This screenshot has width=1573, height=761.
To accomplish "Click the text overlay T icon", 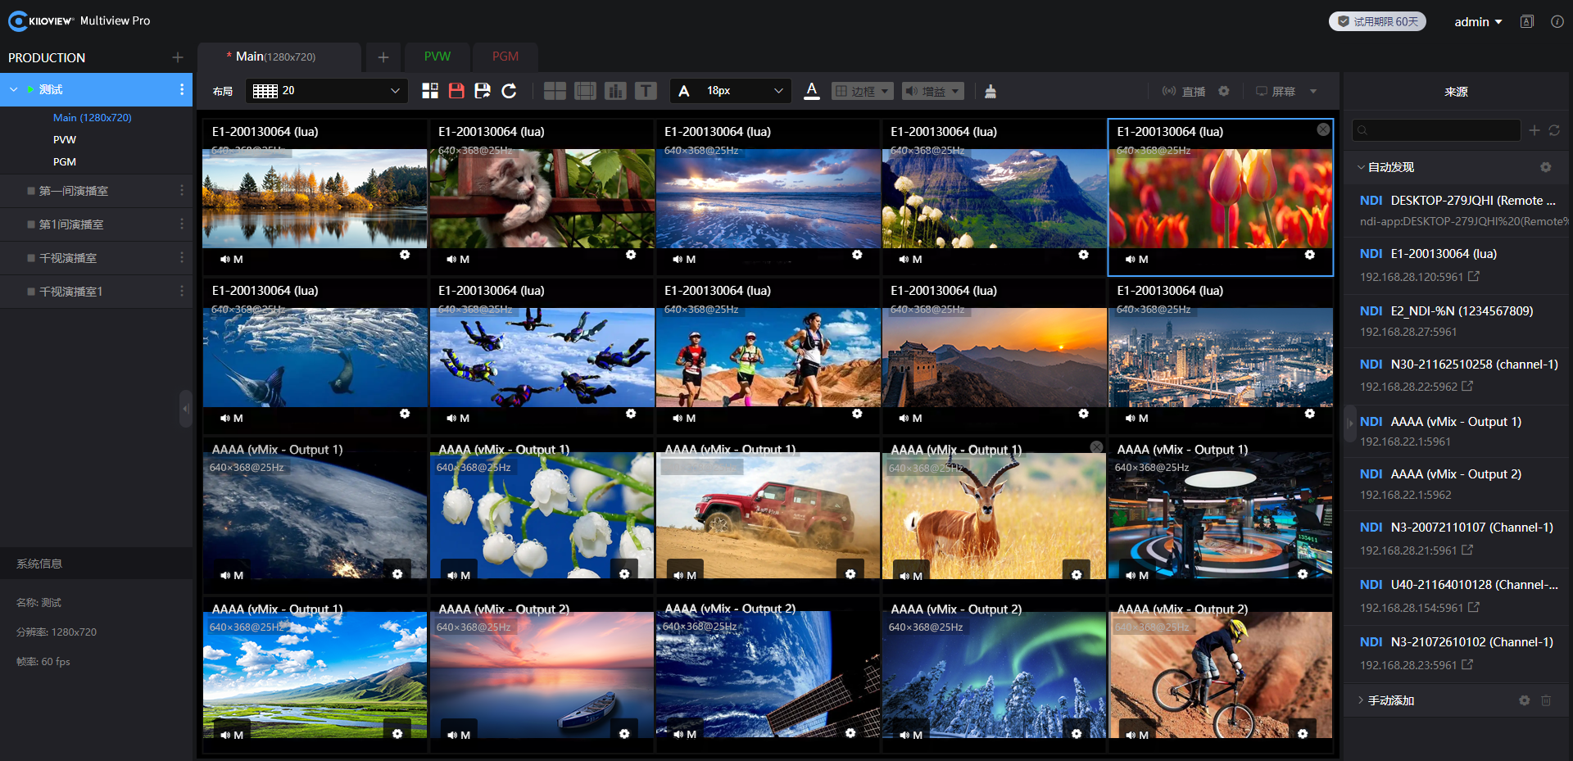I will [646, 91].
